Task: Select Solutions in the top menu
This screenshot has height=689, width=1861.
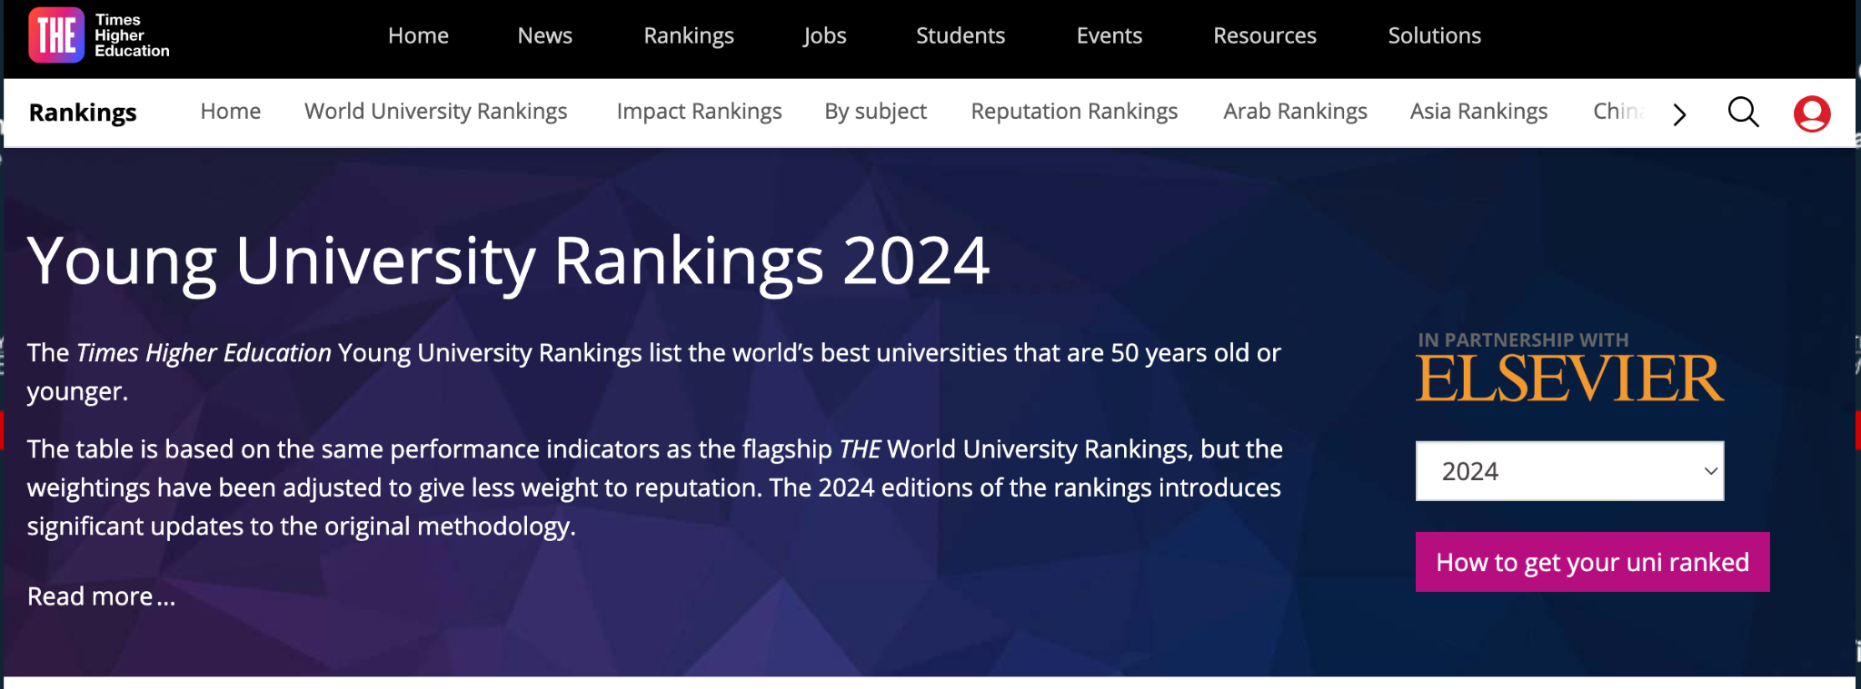Action: pos(1434,35)
